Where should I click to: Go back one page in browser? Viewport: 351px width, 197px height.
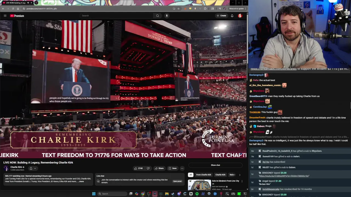[x=3, y=8]
